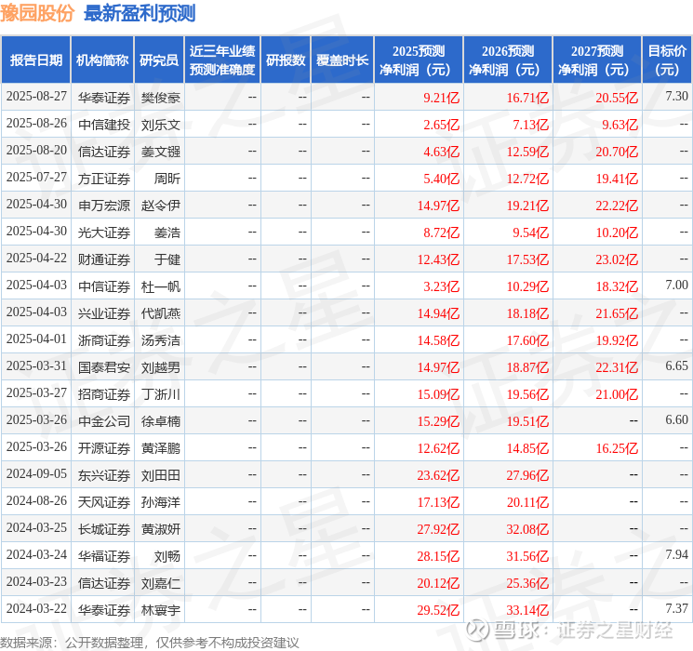
Task: Click the 2024-03-23 date cell
Action: pos(36,582)
